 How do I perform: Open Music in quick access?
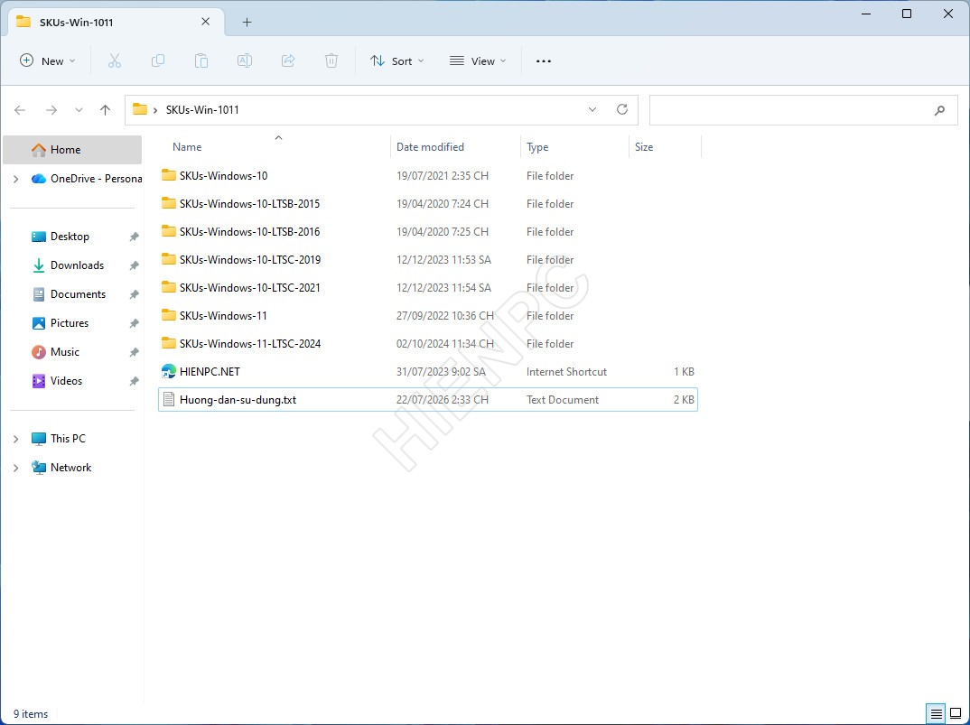[x=65, y=352]
